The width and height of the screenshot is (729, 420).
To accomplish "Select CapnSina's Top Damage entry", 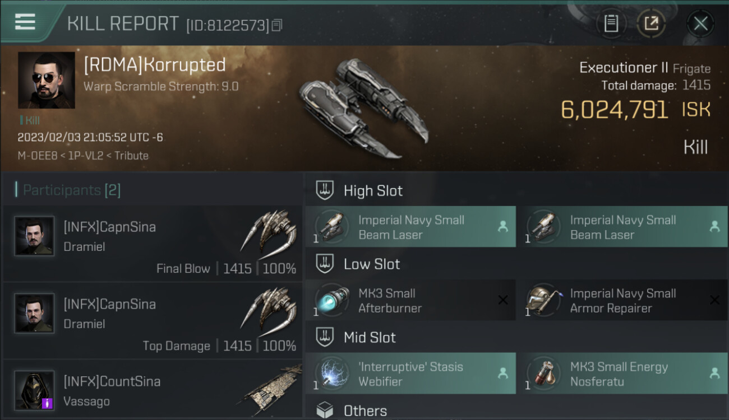I will click(153, 321).
